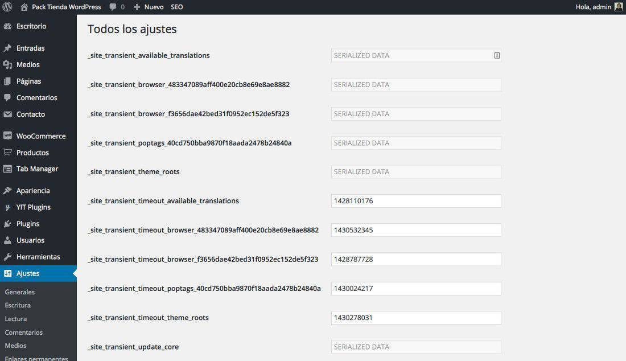The image size is (626, 361).
Task: Select the Ajustes menu item
Action: click(x=38, y=273)
